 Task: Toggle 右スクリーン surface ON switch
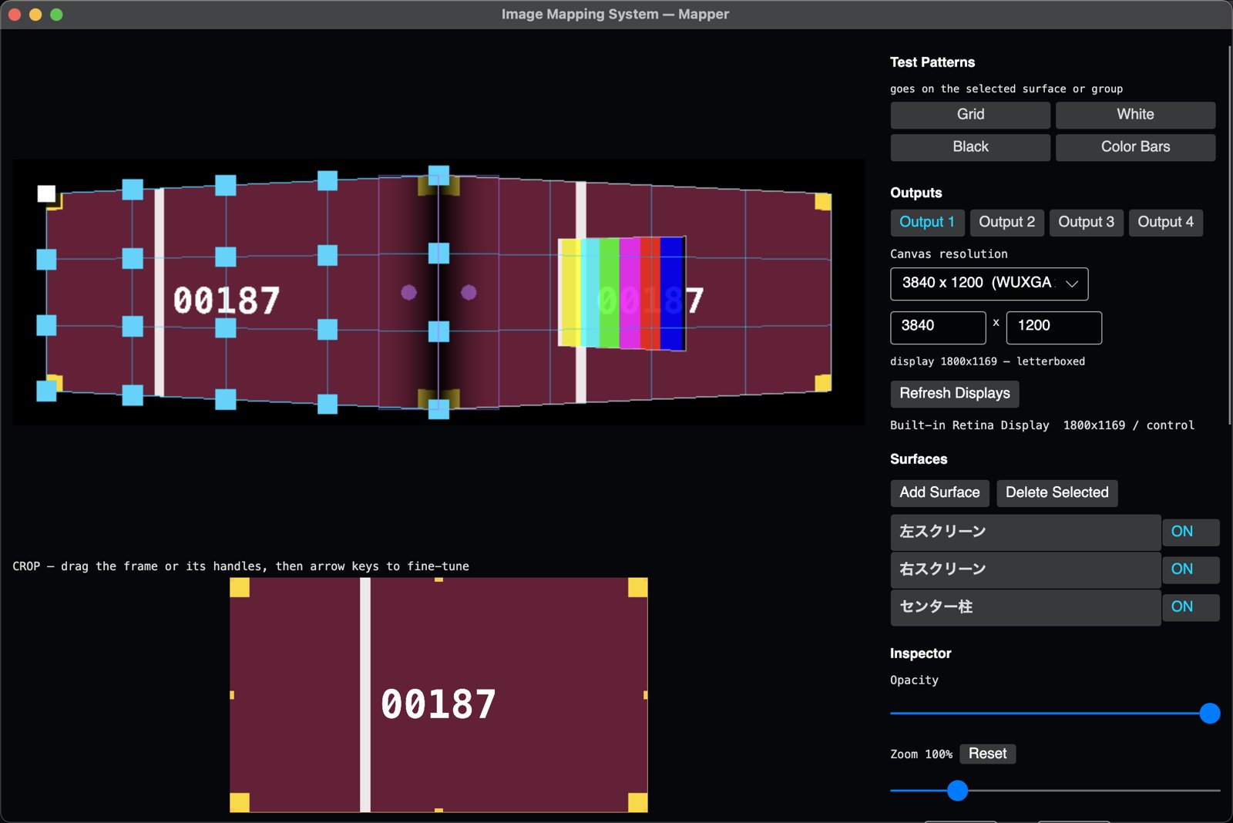click(1190, 569)
